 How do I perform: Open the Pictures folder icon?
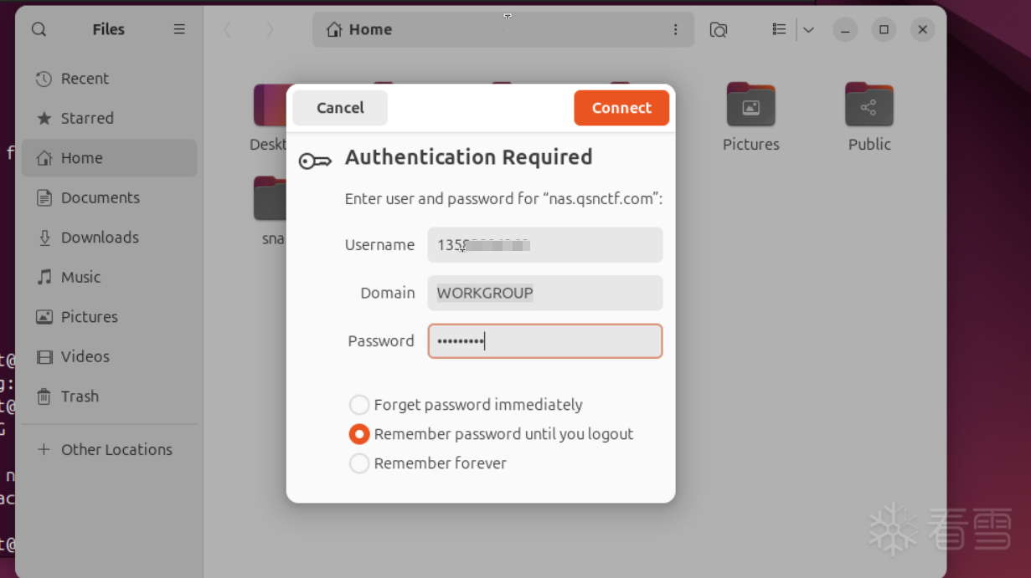point(750,105)
